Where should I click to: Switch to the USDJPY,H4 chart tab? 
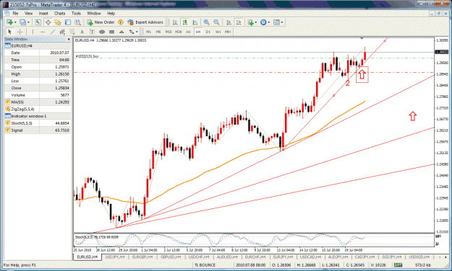coord(115,257)
